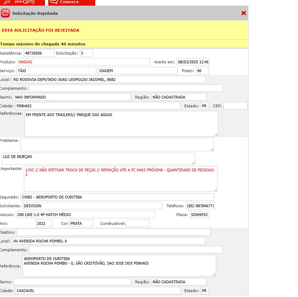
Task: Click destination Região field NÃO CADASTRADA
Action: [x=179, y=282]
